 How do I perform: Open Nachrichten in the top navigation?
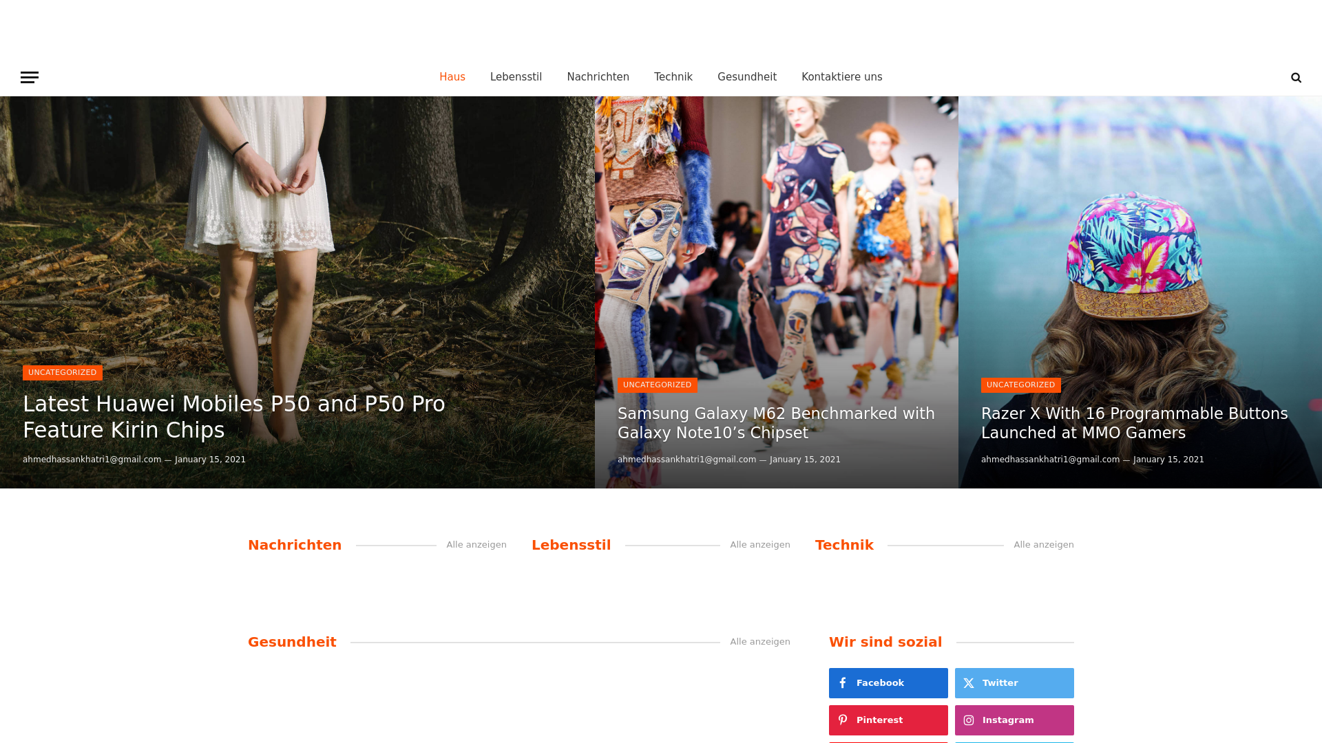point(598,77)
